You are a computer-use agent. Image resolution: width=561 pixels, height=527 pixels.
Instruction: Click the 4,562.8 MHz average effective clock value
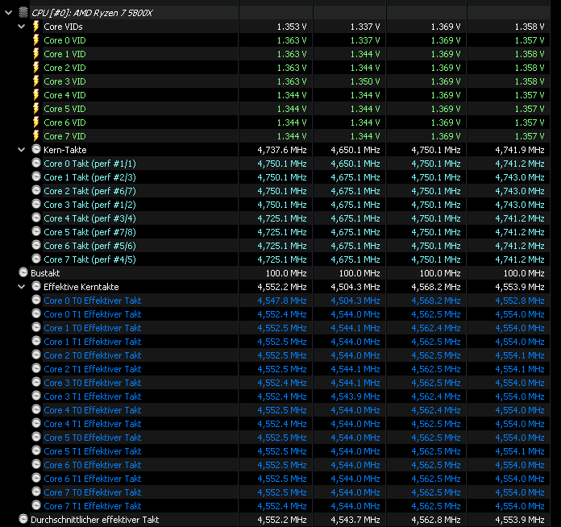click(x=436, y=520)
